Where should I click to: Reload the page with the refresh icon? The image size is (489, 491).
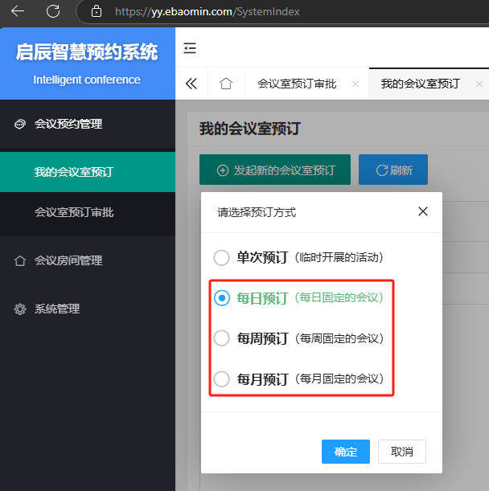[x=53, y=11]
